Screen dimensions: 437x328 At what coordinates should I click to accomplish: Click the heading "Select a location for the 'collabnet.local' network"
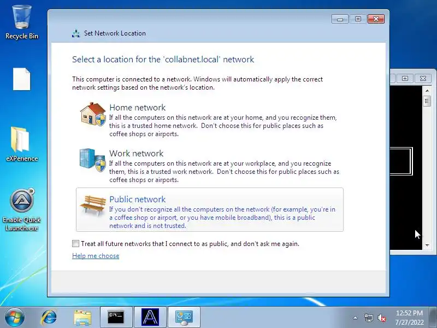[163, 60]
